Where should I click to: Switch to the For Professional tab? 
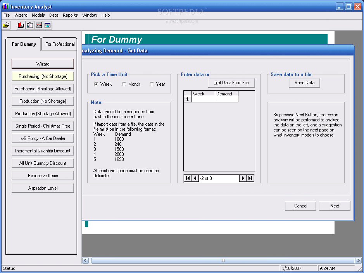pos(60,44)
